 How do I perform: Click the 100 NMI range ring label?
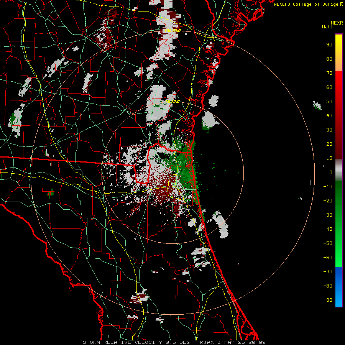click(172, 31)
